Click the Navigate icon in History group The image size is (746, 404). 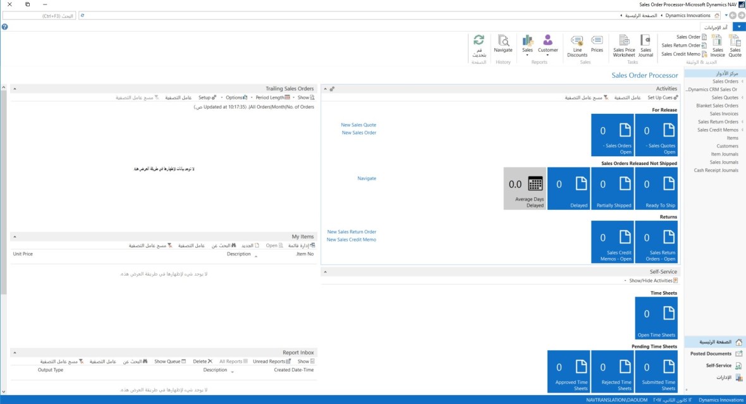click(503, 44)
